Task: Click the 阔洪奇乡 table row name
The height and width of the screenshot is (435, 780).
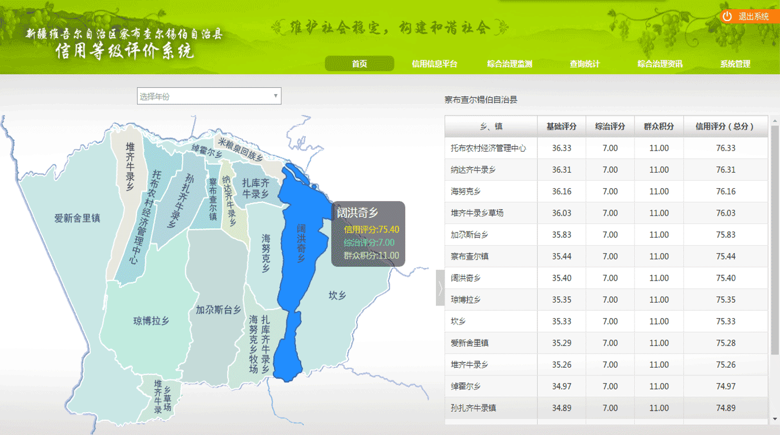Action: (x=466, y=278)
